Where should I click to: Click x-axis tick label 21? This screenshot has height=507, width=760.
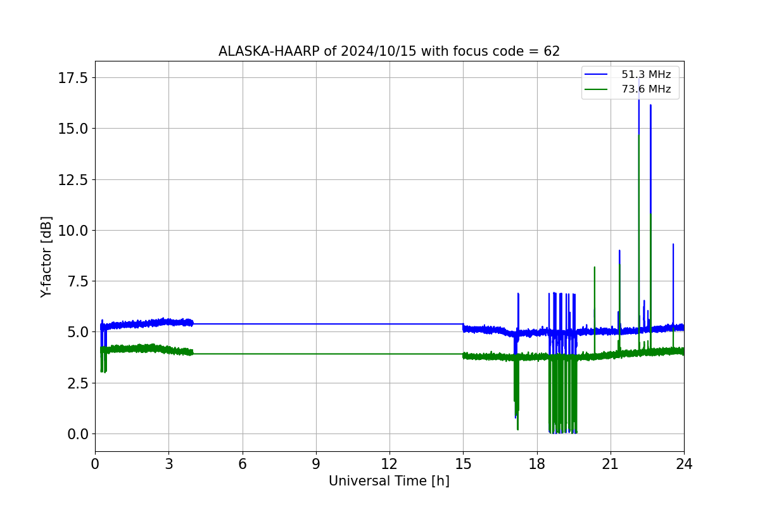point(610,464)
